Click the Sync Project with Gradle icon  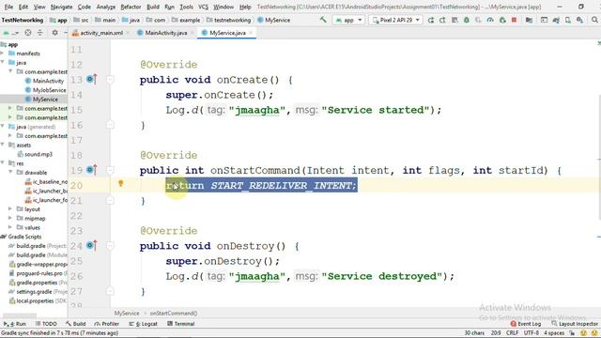point(556,20)
